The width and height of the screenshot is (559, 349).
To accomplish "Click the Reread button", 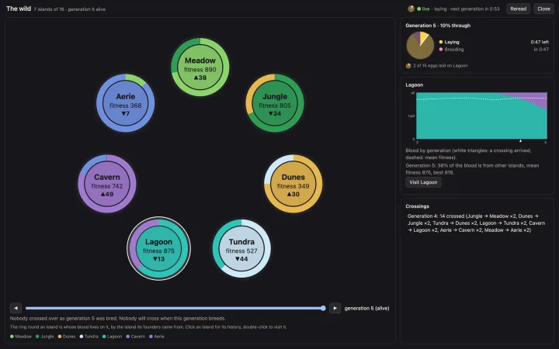I will click(518, 9).
